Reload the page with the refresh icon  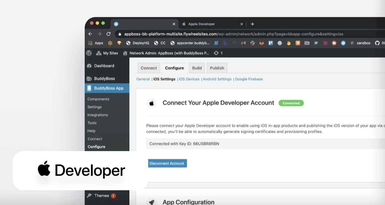[x=109, y=34]
